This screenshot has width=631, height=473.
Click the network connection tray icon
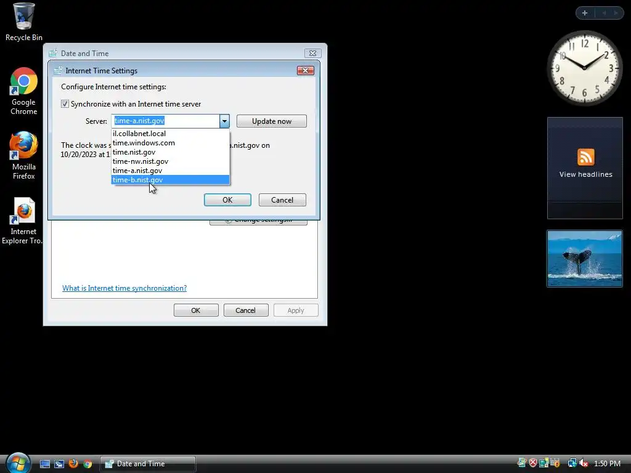[572, 463]
